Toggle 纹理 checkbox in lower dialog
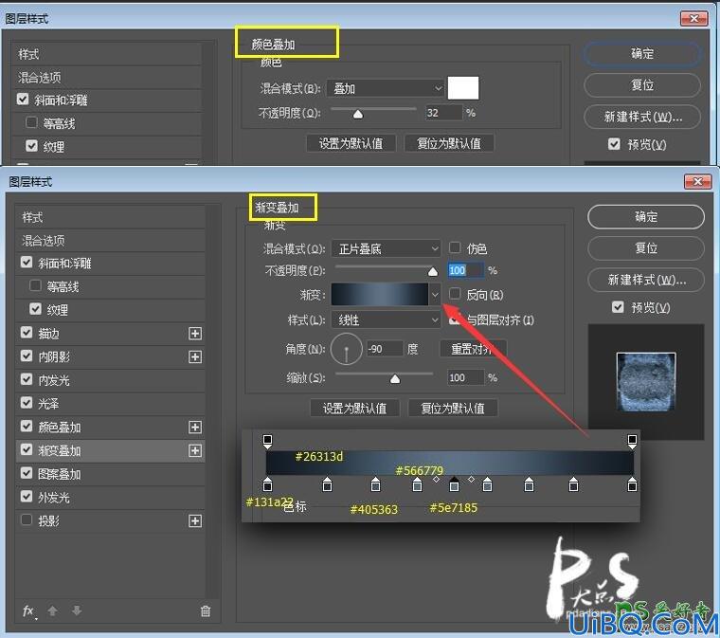The width and height of the screenshot is (720, 638). click(x=35, y=309)
